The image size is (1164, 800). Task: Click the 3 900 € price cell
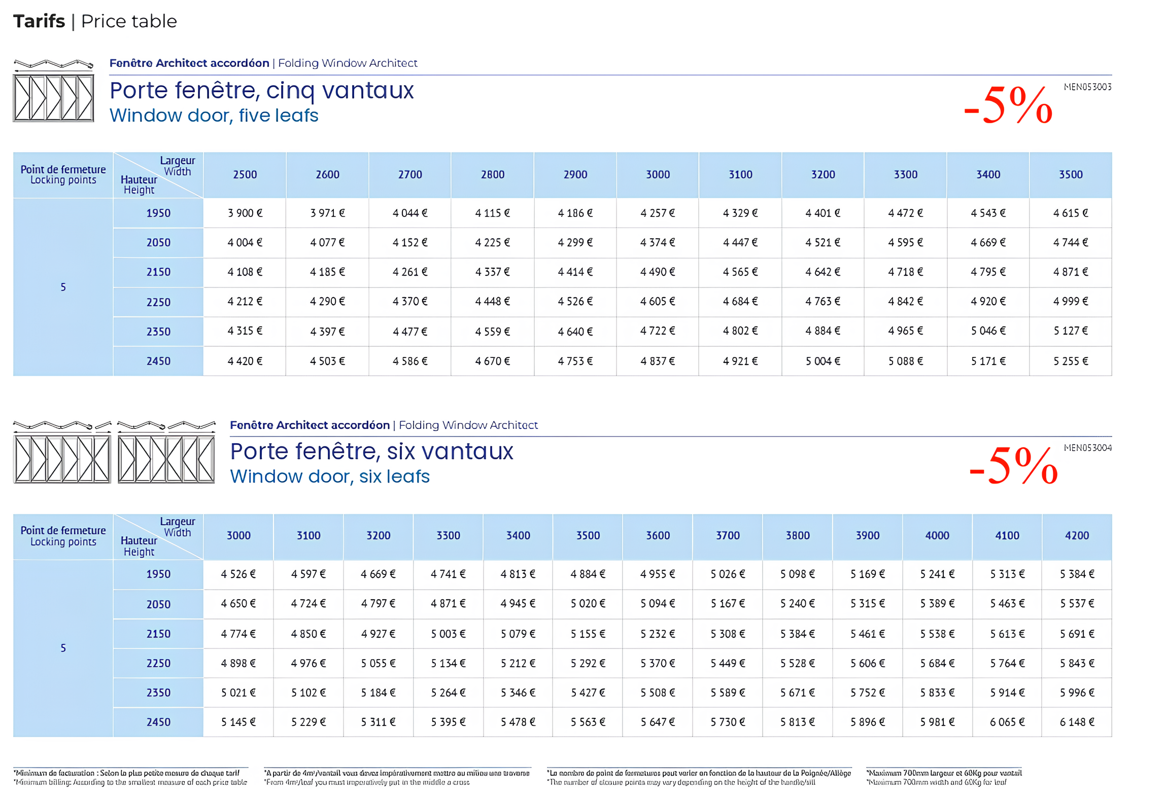(x=245, y=213)
